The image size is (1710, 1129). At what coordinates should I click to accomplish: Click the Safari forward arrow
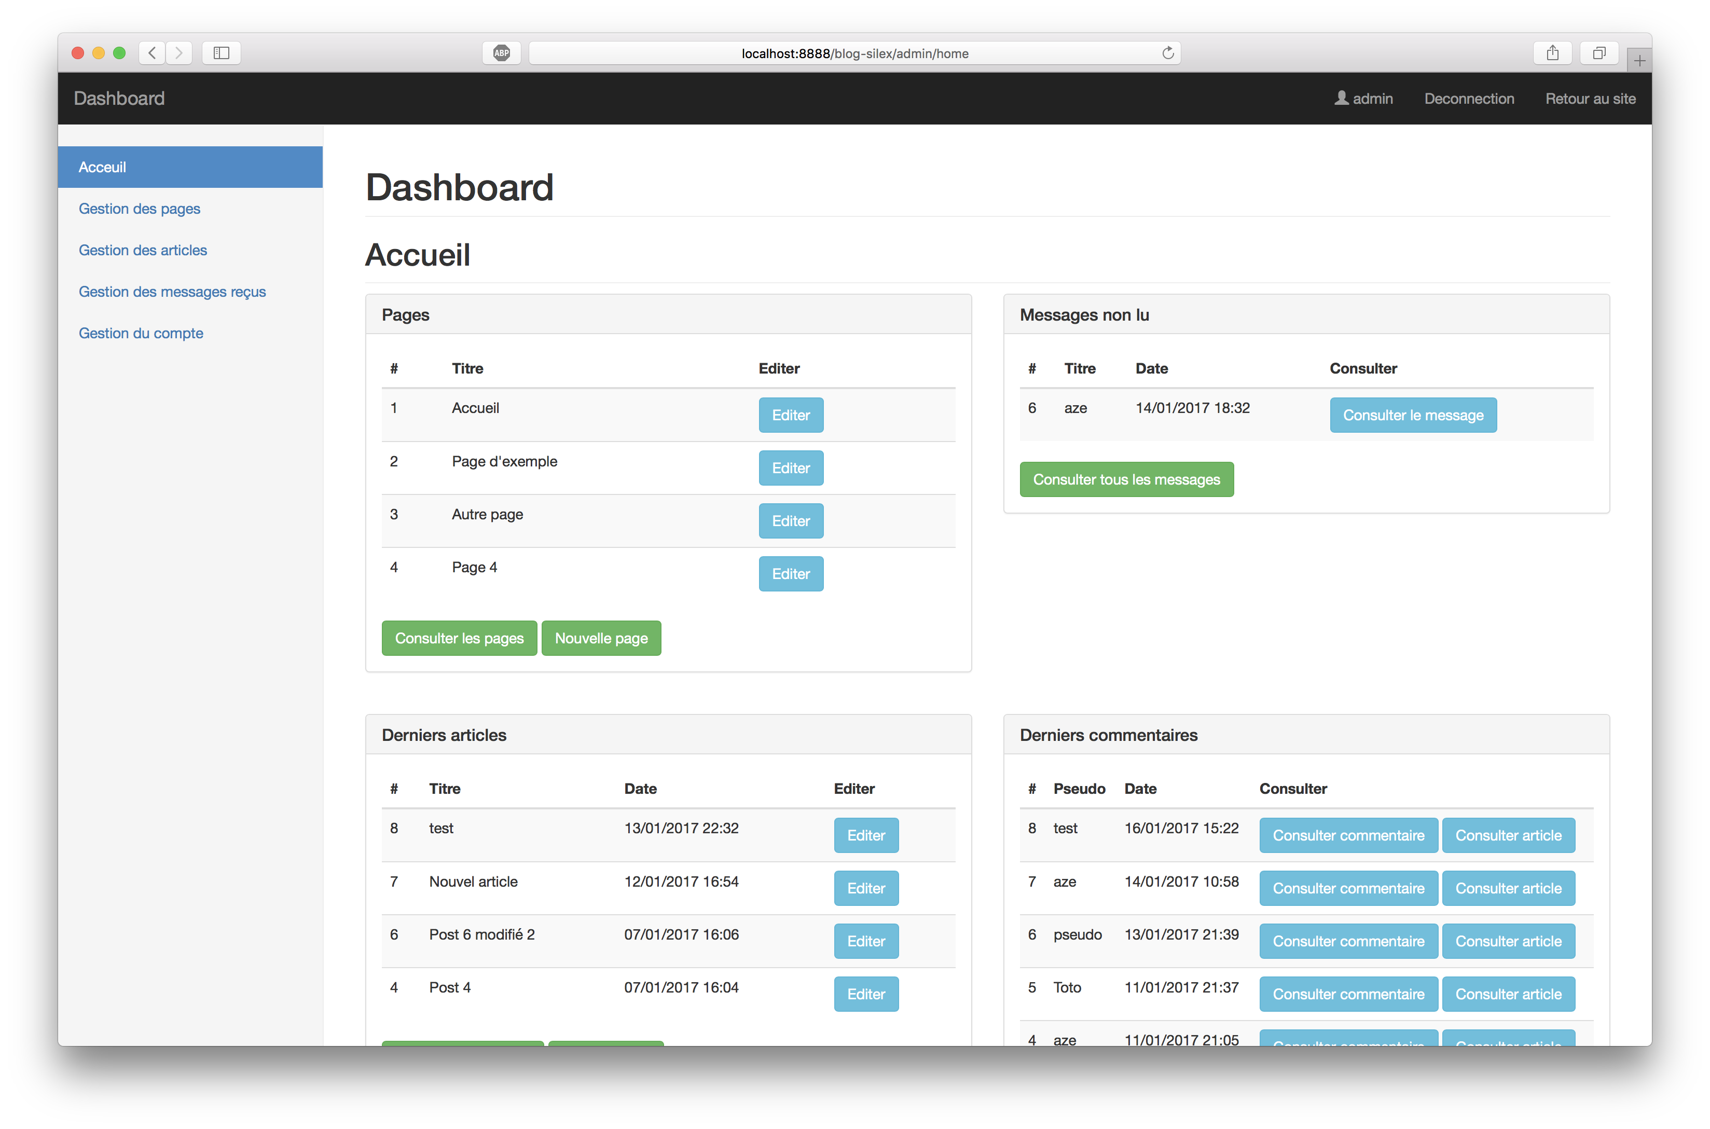pyautogui.click(x=178, y=52)
